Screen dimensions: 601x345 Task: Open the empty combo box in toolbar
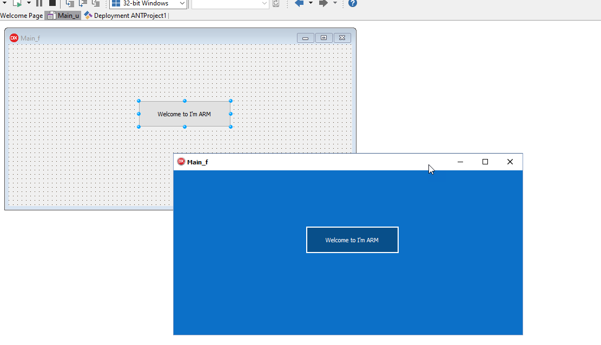click(x=230, y=4)
